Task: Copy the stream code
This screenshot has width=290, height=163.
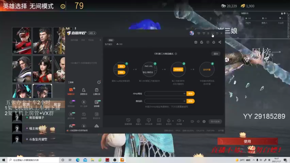Action: point(191,101)
